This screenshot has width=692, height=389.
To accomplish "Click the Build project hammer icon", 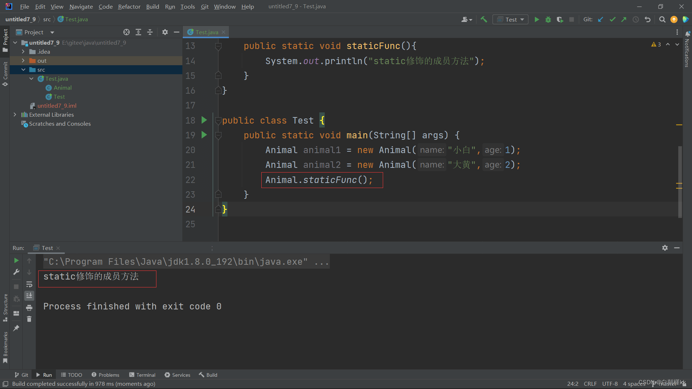I will [484, 19].
